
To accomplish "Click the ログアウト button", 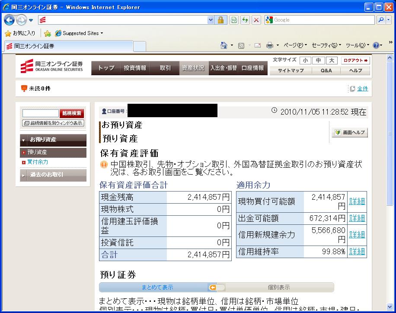I will (355, 61).
